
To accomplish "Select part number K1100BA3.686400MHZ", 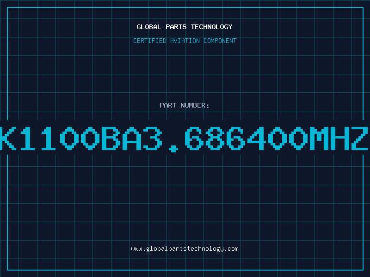I will tap(185, 138).
